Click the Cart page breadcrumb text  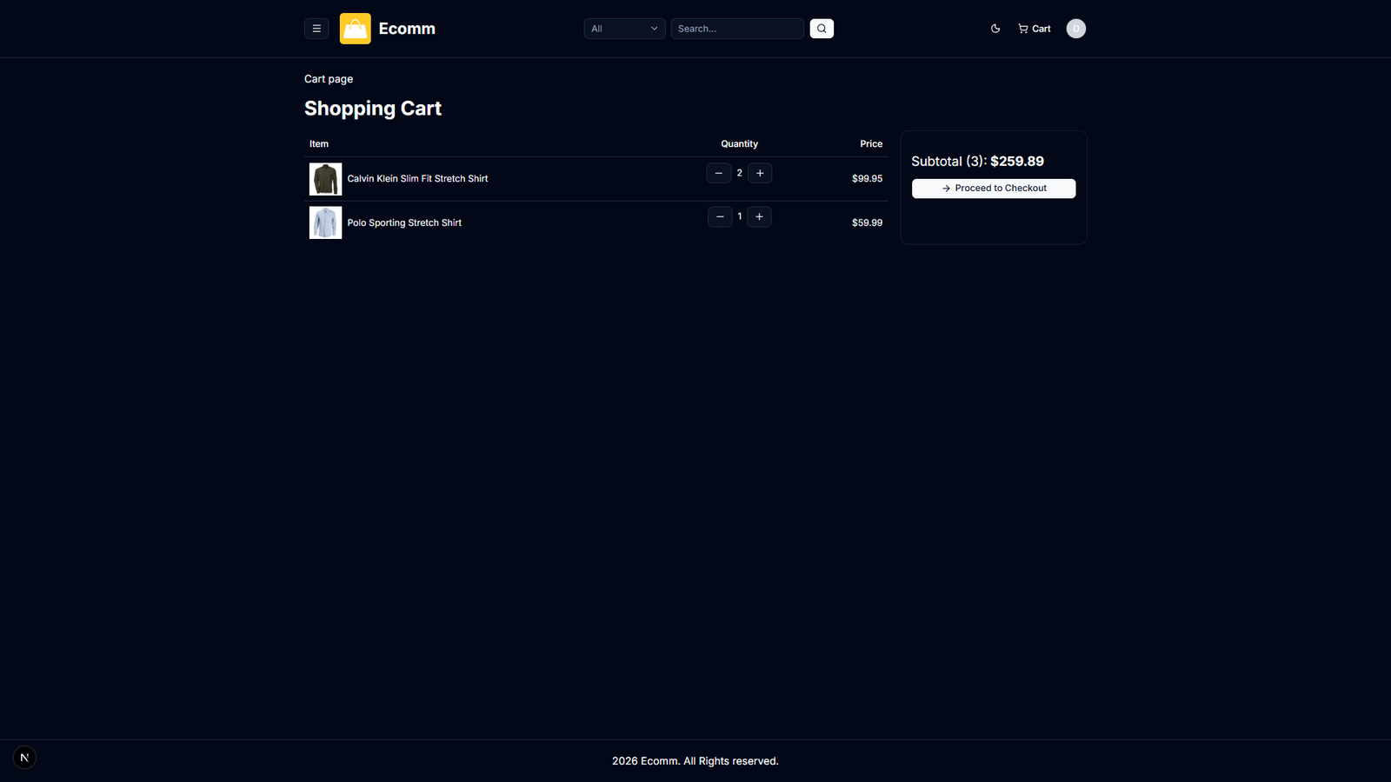tap(329, 79)
